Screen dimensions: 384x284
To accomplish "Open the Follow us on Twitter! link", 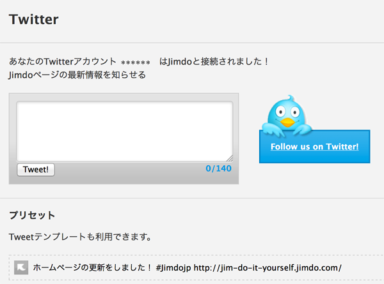I will (314, 147).
